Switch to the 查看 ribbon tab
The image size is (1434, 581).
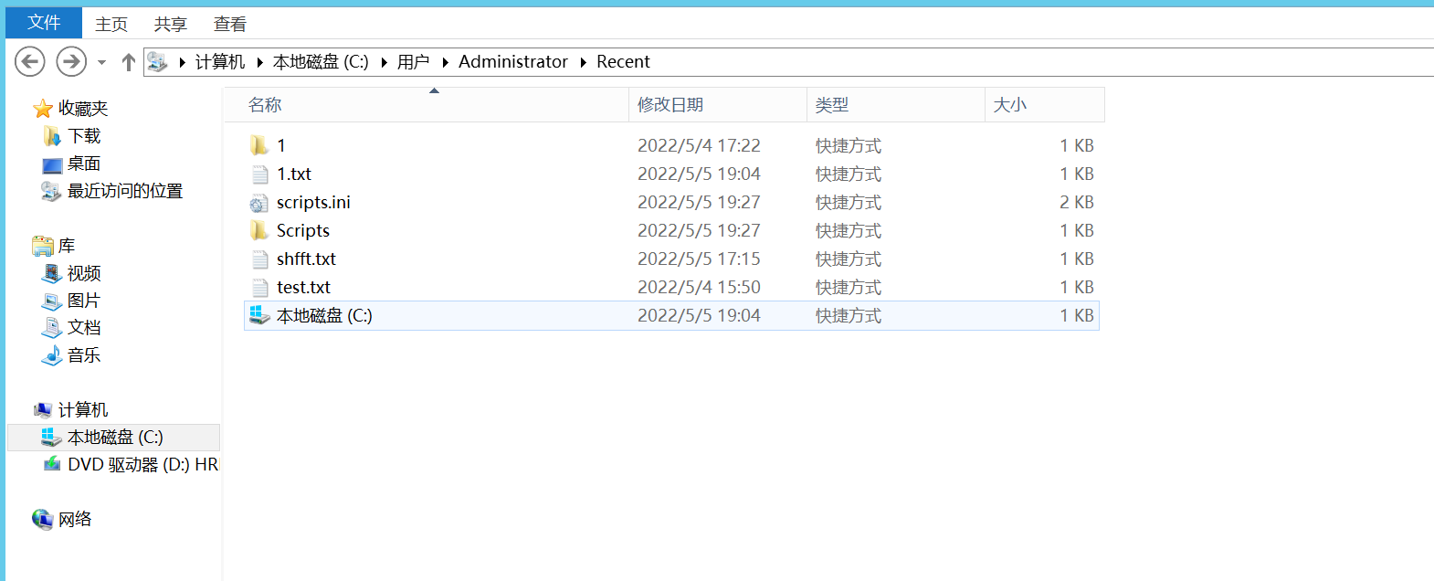(229, 24)
